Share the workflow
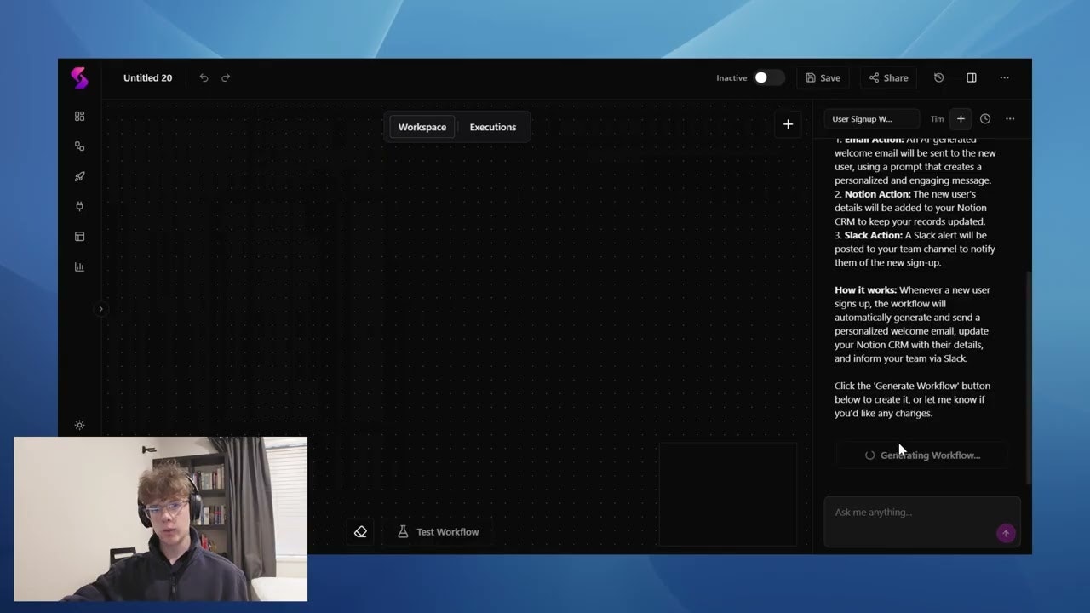1090x613 pixels. 888,77
